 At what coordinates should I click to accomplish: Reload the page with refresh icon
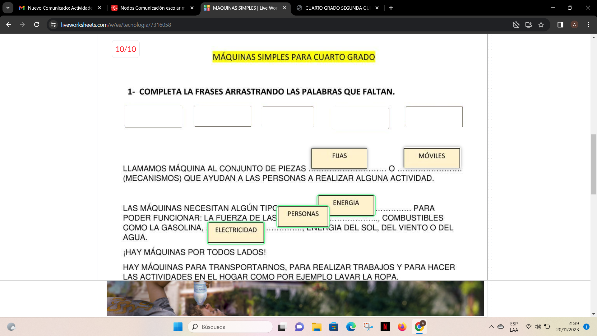click(x=36, y=25)
